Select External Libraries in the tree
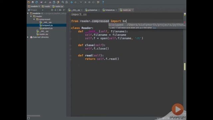 pos(39,37)
